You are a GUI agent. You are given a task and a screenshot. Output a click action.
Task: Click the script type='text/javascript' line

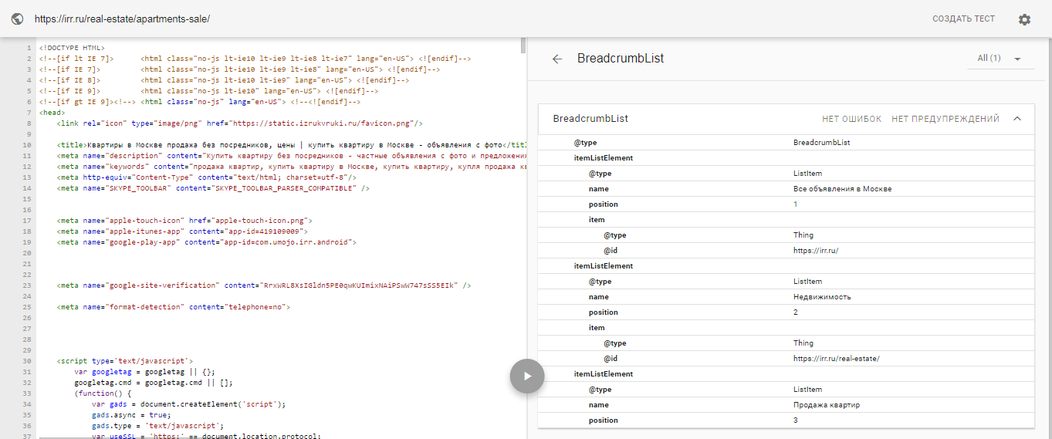(x=125, y=361)
